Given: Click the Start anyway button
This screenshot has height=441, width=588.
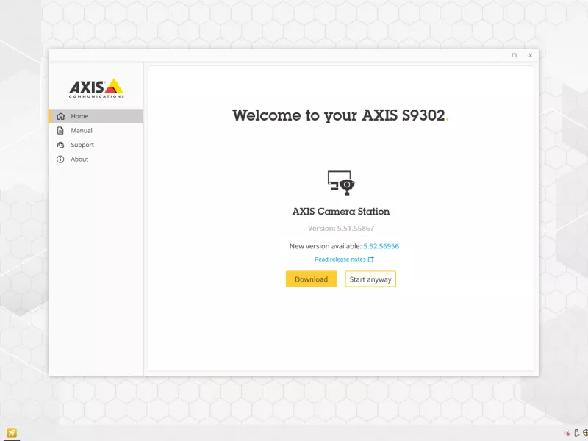Looking at the screenshot, I should click(x=370, y=279).
